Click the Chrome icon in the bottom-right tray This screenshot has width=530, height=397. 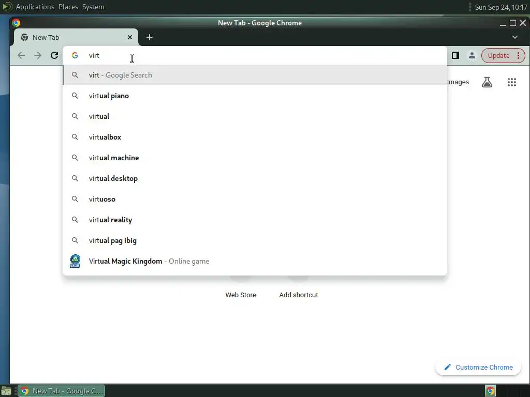tap(490, 391)
